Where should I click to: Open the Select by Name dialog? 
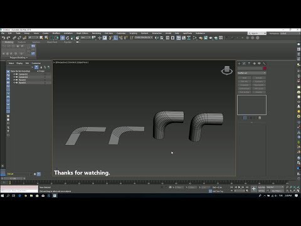pyautogui.click(x=46, y=38)
